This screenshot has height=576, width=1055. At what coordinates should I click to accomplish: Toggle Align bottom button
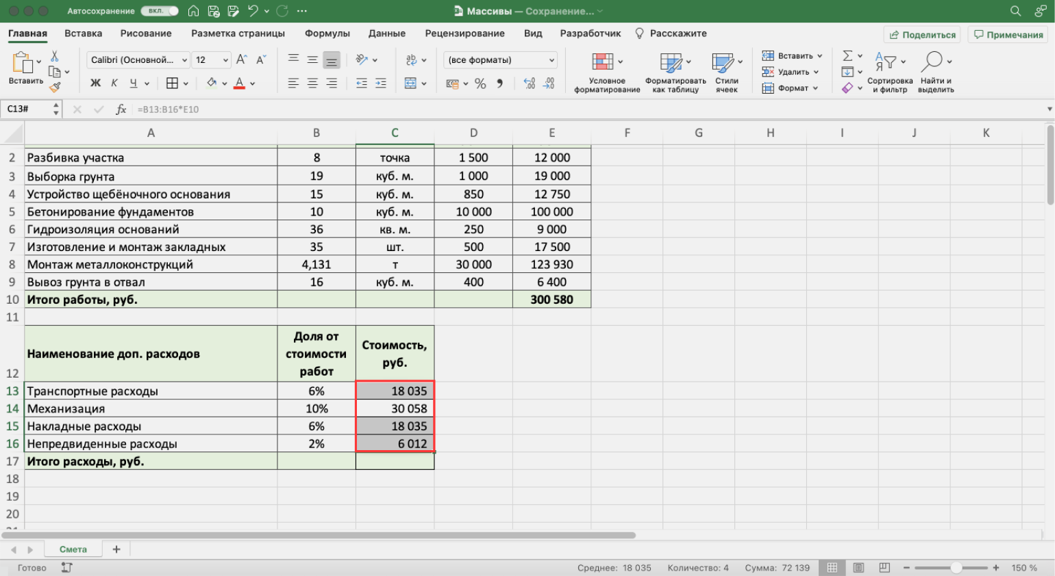(x=332, y=60)
